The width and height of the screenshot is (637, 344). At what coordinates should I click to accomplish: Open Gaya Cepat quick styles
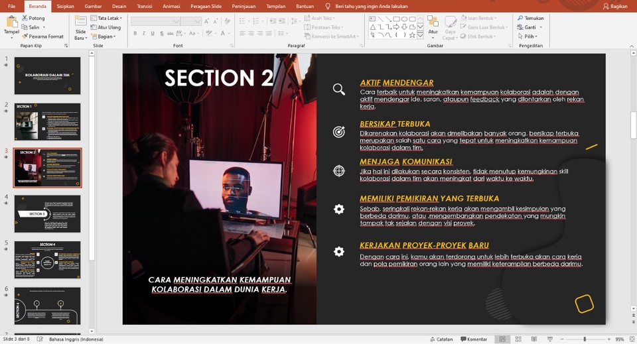(449, 28)
